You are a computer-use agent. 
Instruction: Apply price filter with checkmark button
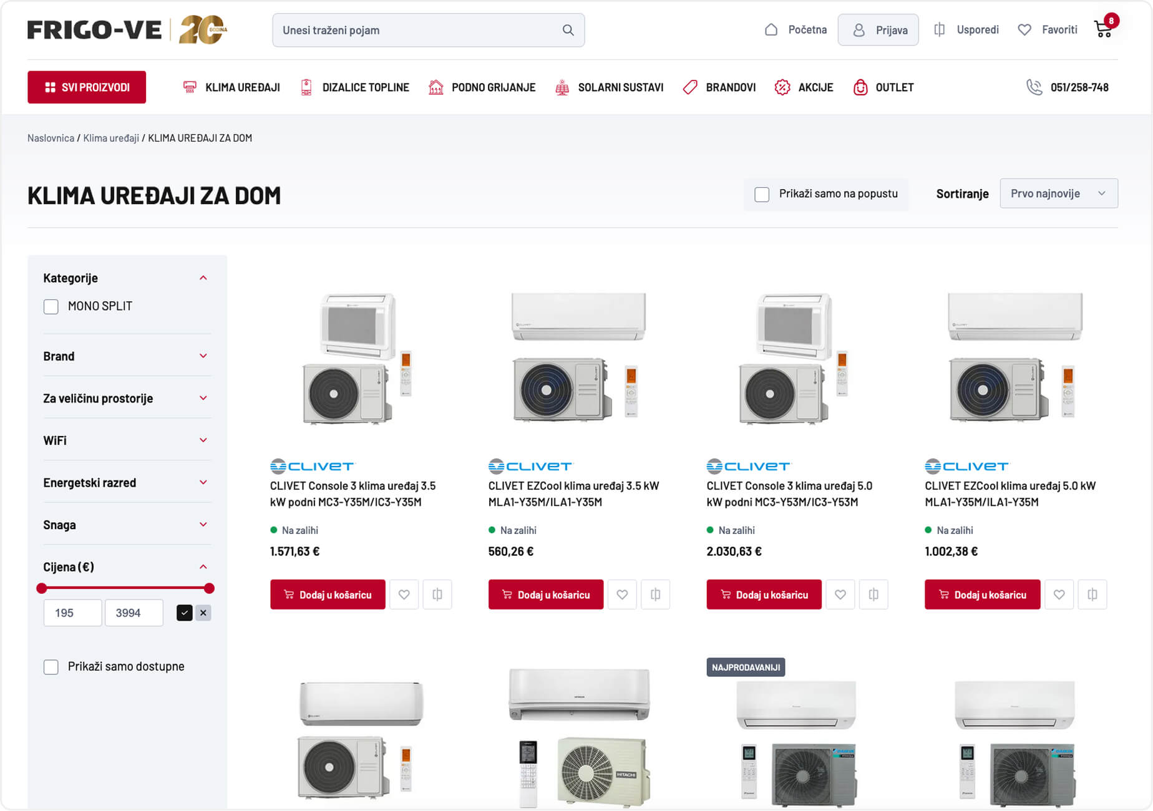coord(184,613)
